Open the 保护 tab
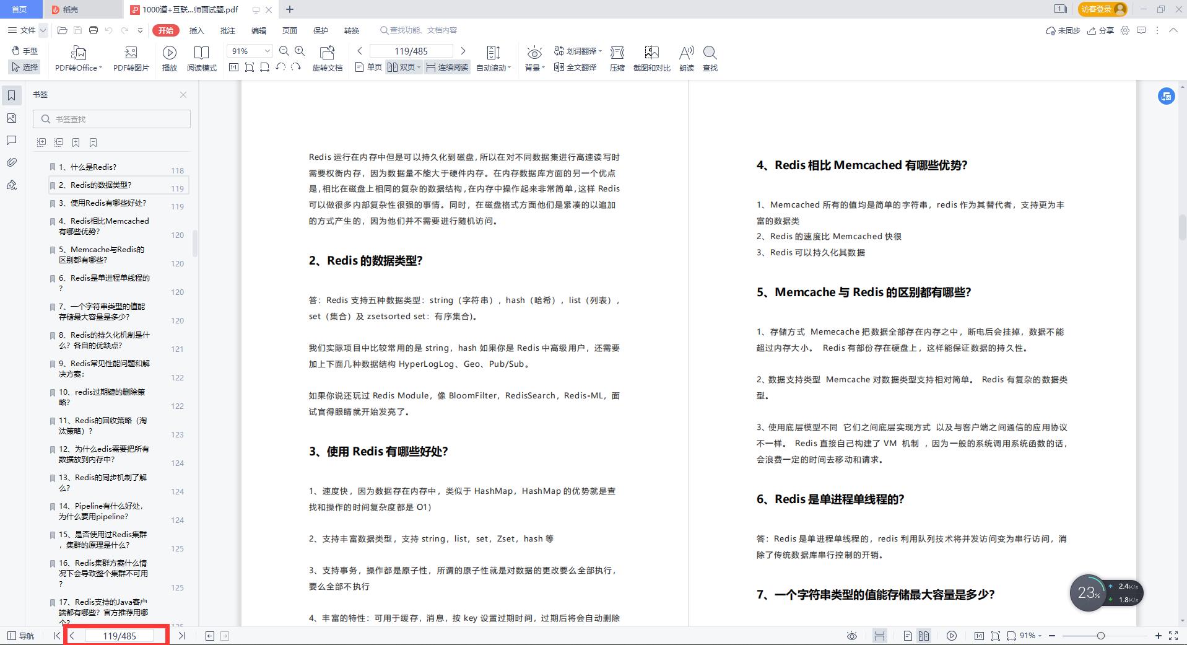 point(321,30)
